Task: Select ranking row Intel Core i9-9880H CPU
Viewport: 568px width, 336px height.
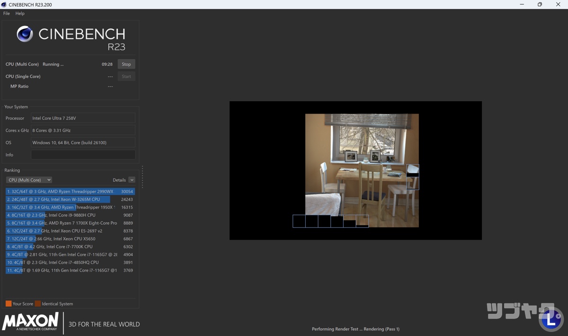Action: [x=70, y=215]
